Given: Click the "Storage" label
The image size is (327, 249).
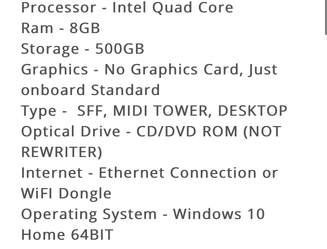Looking at the screenshot, I should tap(50, 50).
